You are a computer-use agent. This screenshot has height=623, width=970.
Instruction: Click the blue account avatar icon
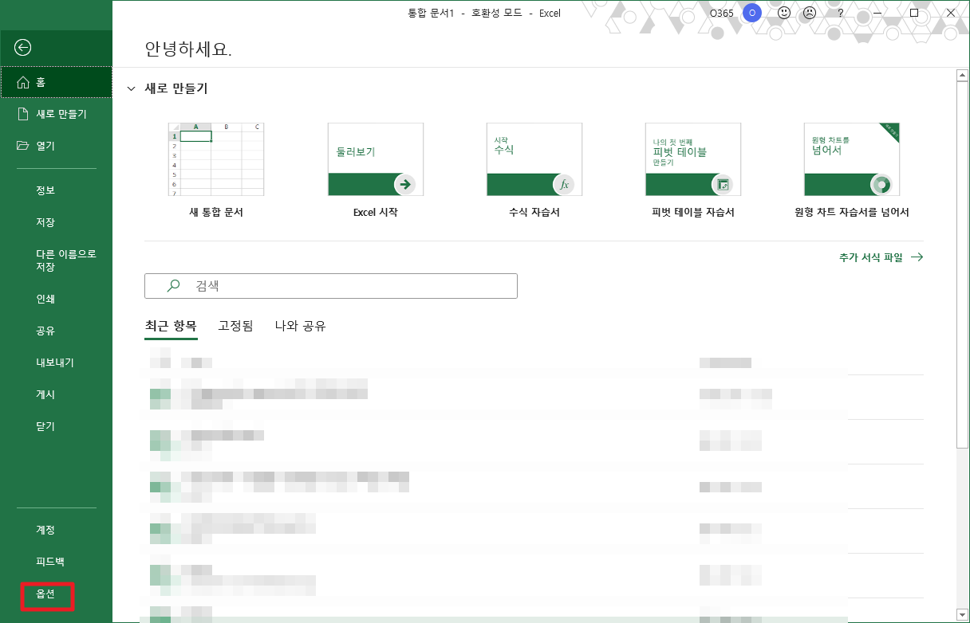click(751, 13)
